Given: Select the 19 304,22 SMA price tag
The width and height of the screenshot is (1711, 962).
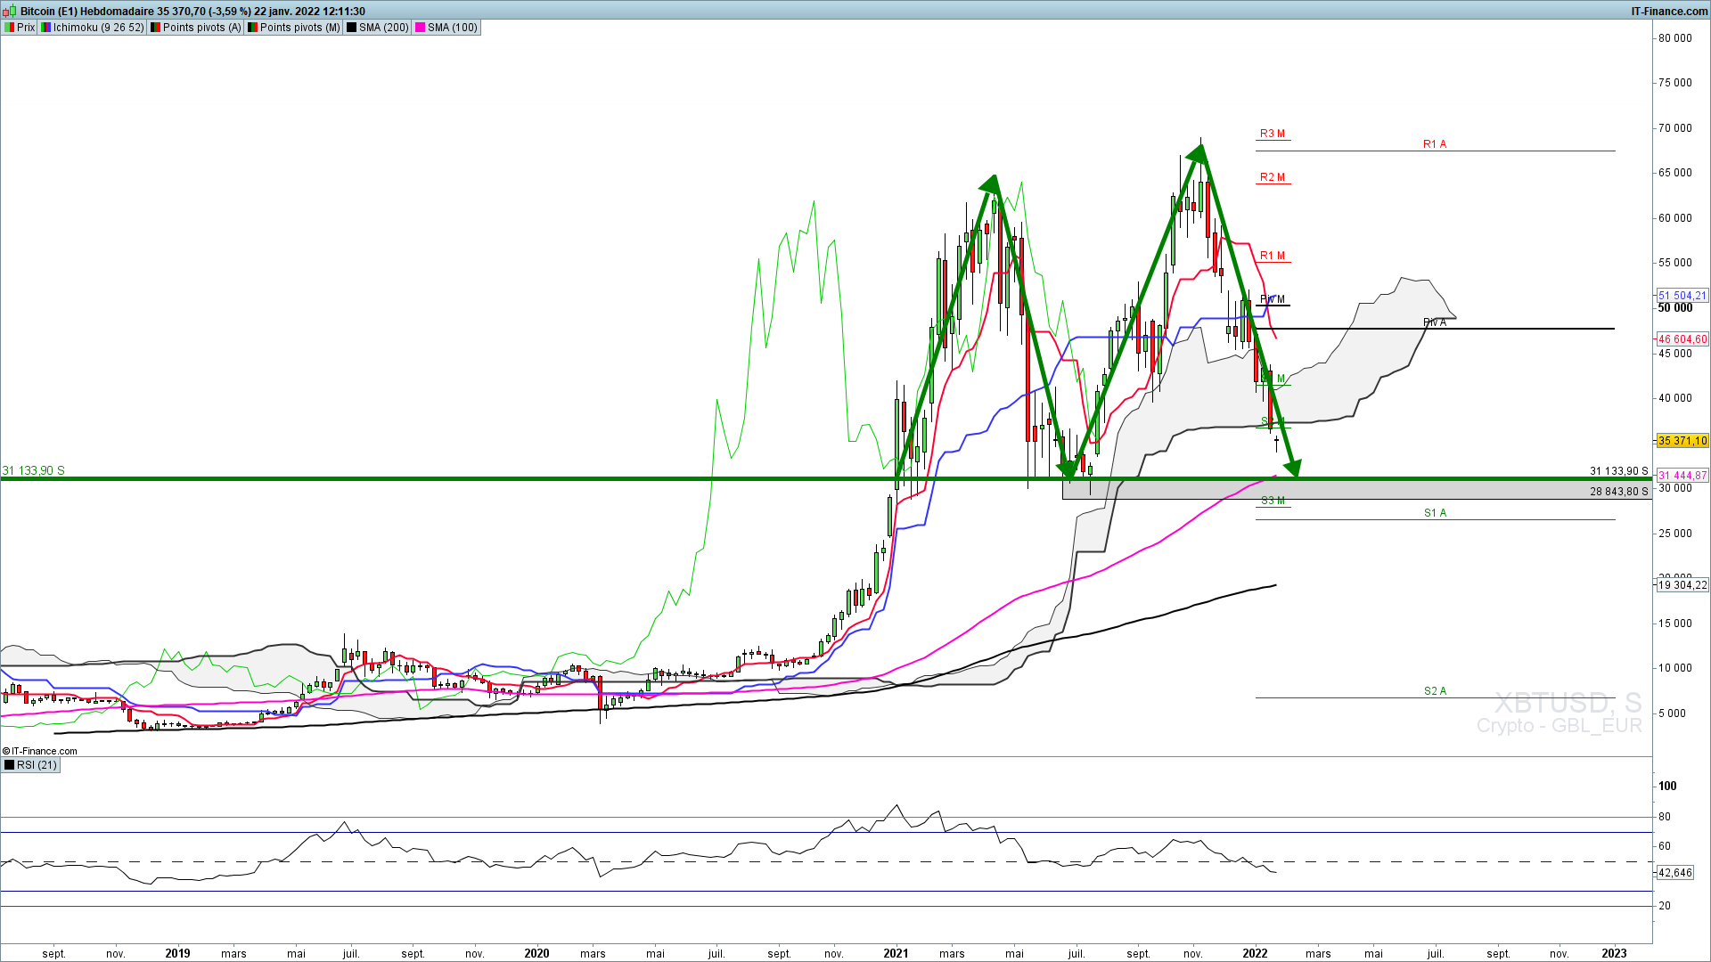Looking at the screenshot, I should (x=1682, y=585).
